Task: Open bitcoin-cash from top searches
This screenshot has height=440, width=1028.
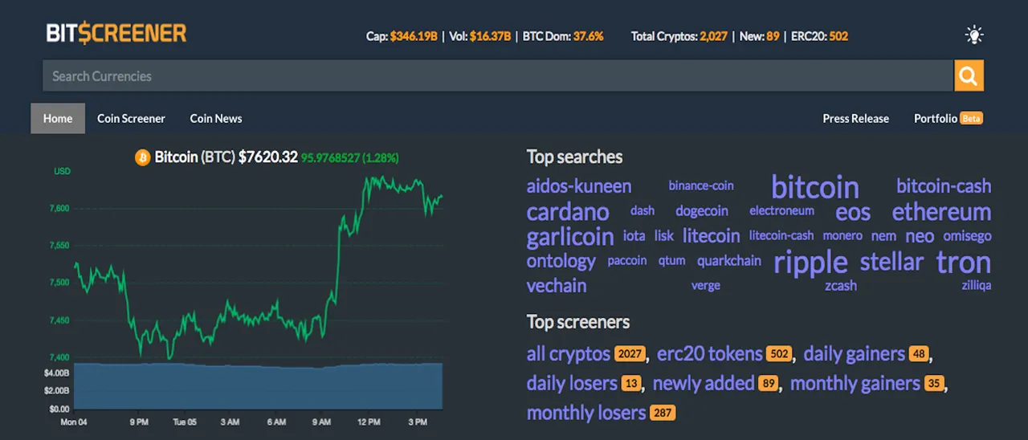Action: (x=944, y=186)
